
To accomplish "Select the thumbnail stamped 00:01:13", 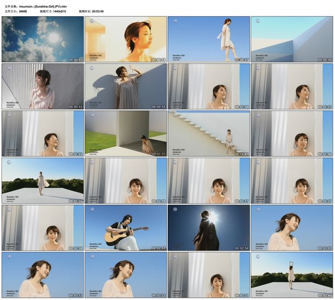I will tap(292, 86).
